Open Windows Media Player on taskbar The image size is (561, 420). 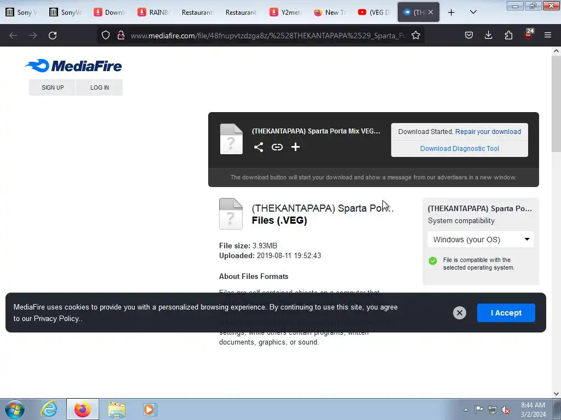(150, 409)
